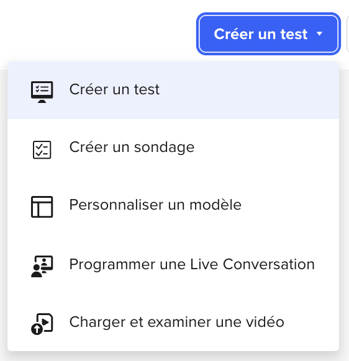Click the empty space right of Créer un sondage row

266,148
